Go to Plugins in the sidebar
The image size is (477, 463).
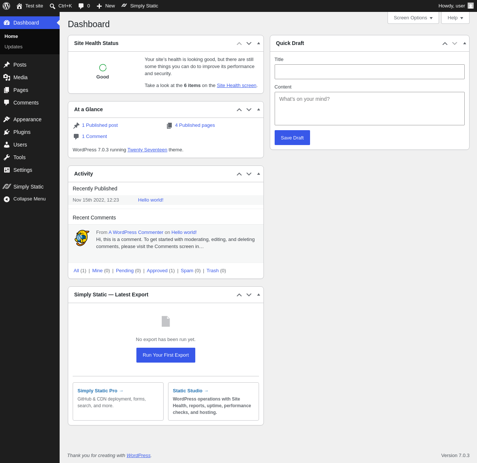pyautogui.click(x=30, y=132)
